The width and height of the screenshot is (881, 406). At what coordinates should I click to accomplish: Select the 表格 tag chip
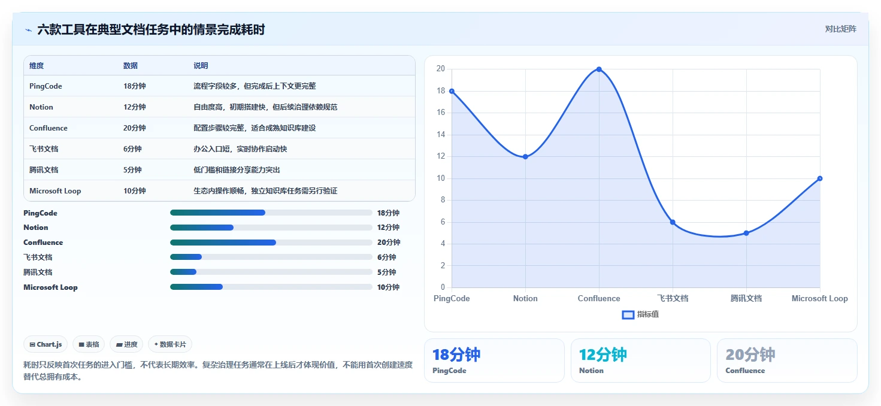tap(89, 344)
